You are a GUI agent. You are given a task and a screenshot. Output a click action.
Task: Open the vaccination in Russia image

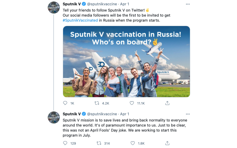tap(126, 62)
